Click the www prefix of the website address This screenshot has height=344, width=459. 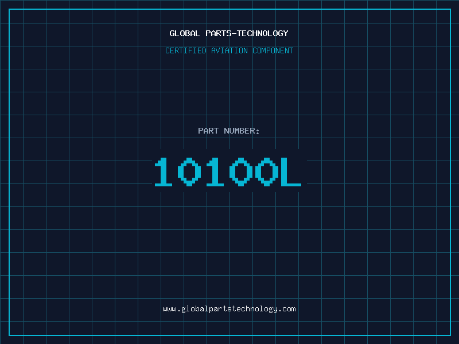(x=169, y=309)
